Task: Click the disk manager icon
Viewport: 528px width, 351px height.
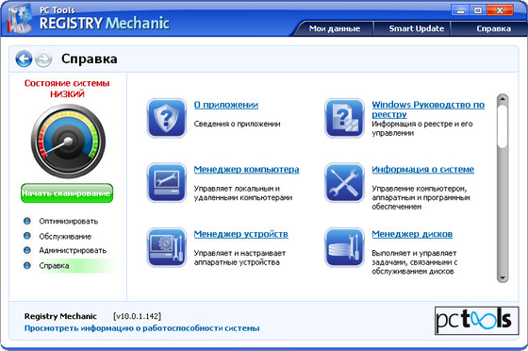Action: pyautogui.click(x=344, y=247)
